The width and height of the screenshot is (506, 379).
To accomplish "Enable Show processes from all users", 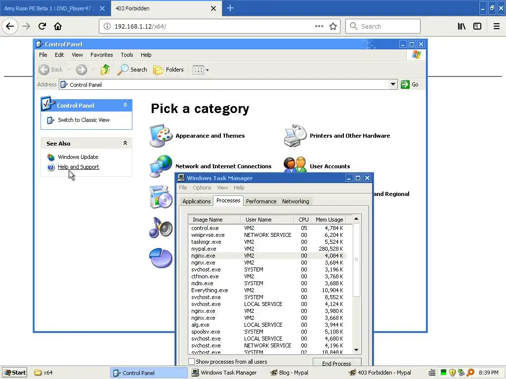I will coord(191,362).
